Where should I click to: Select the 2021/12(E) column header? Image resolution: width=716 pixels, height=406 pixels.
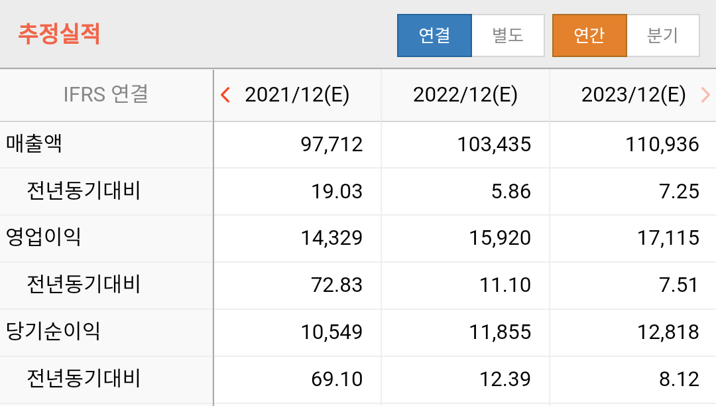(297, 95)
